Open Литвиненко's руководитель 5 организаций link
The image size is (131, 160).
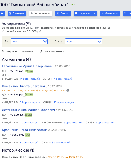[73, 123]
